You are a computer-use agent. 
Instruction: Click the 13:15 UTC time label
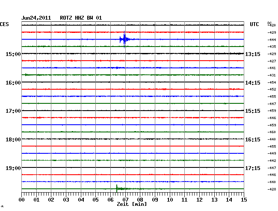pyautogui.click(x=253, y=54)
